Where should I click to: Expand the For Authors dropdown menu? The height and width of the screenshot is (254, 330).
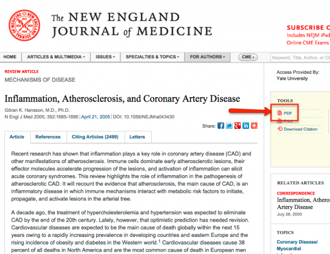[x=207, y=57]
